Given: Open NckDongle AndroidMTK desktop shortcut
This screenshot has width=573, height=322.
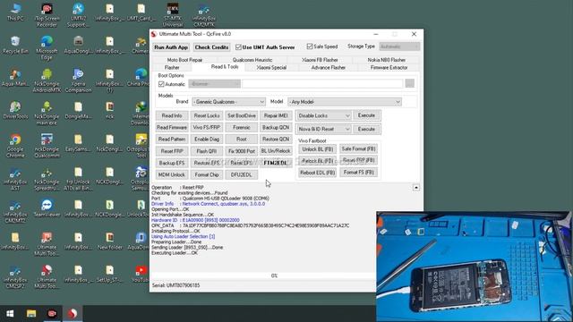Looking at the screenshot, I should tap(47, 80).
